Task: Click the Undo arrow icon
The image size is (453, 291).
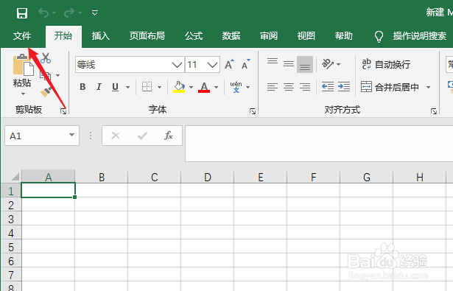Action: pyautogui.click(x=43, y=13)
